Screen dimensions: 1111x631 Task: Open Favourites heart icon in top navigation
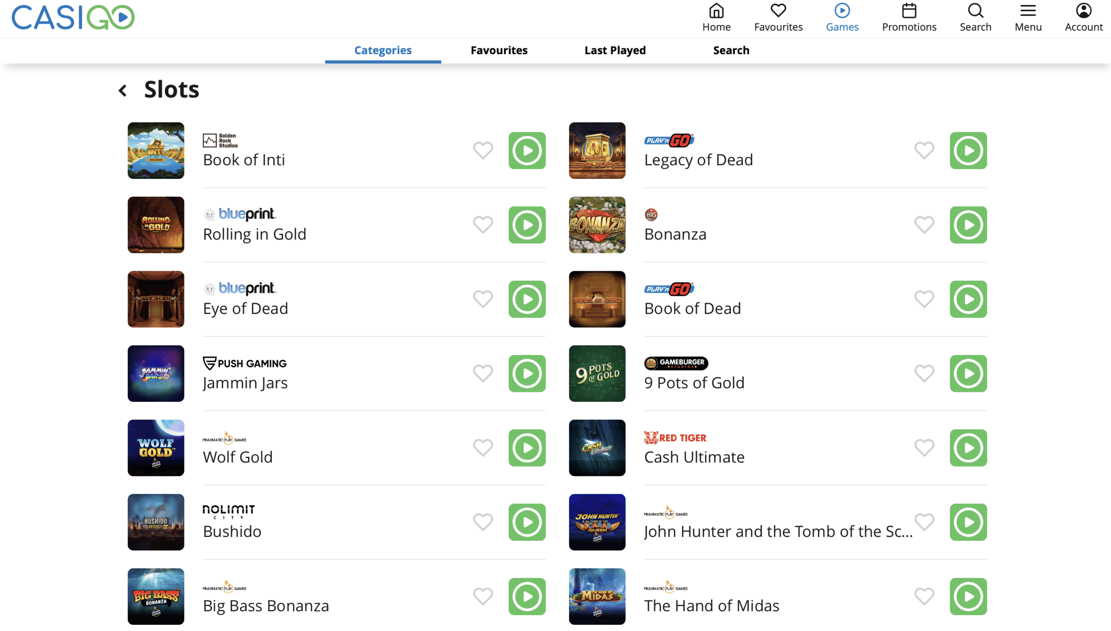tap(778, 11)
